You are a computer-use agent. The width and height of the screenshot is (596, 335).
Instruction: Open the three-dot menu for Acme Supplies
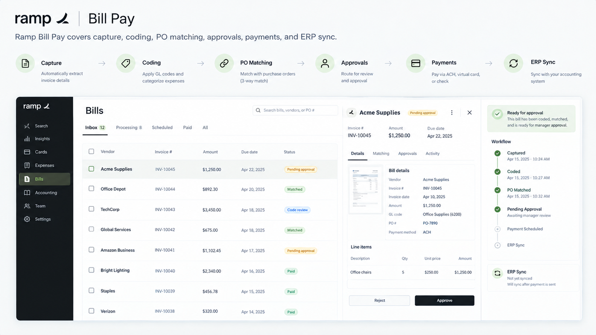coord(452,113)
